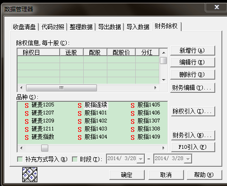
Task: Click the 品种 list scrollbar thumb
Action: click(x=44, y=148)
